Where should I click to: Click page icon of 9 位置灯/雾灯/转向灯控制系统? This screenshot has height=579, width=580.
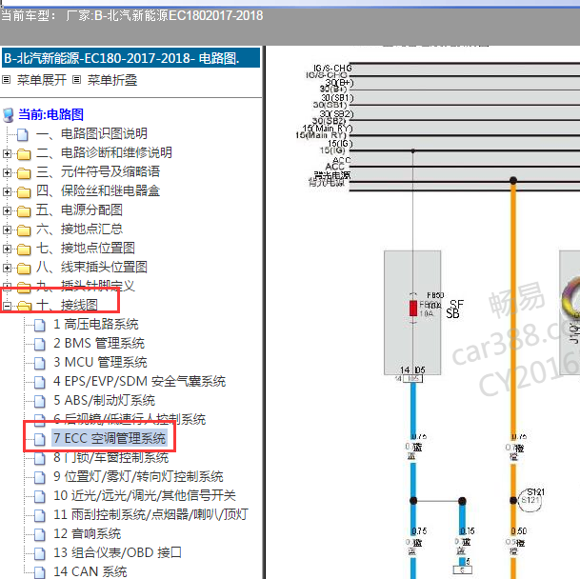tap(40, 478)
